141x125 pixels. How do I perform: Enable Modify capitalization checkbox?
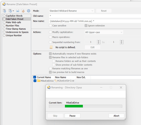[x=50, y=32]
